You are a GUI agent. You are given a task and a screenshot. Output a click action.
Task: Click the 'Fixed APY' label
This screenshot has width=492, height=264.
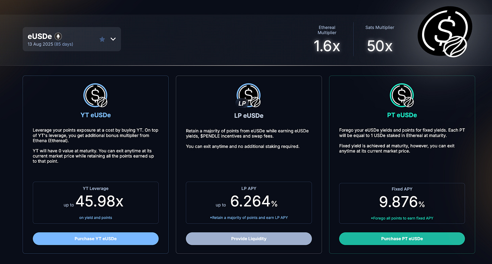click(402, 189)
